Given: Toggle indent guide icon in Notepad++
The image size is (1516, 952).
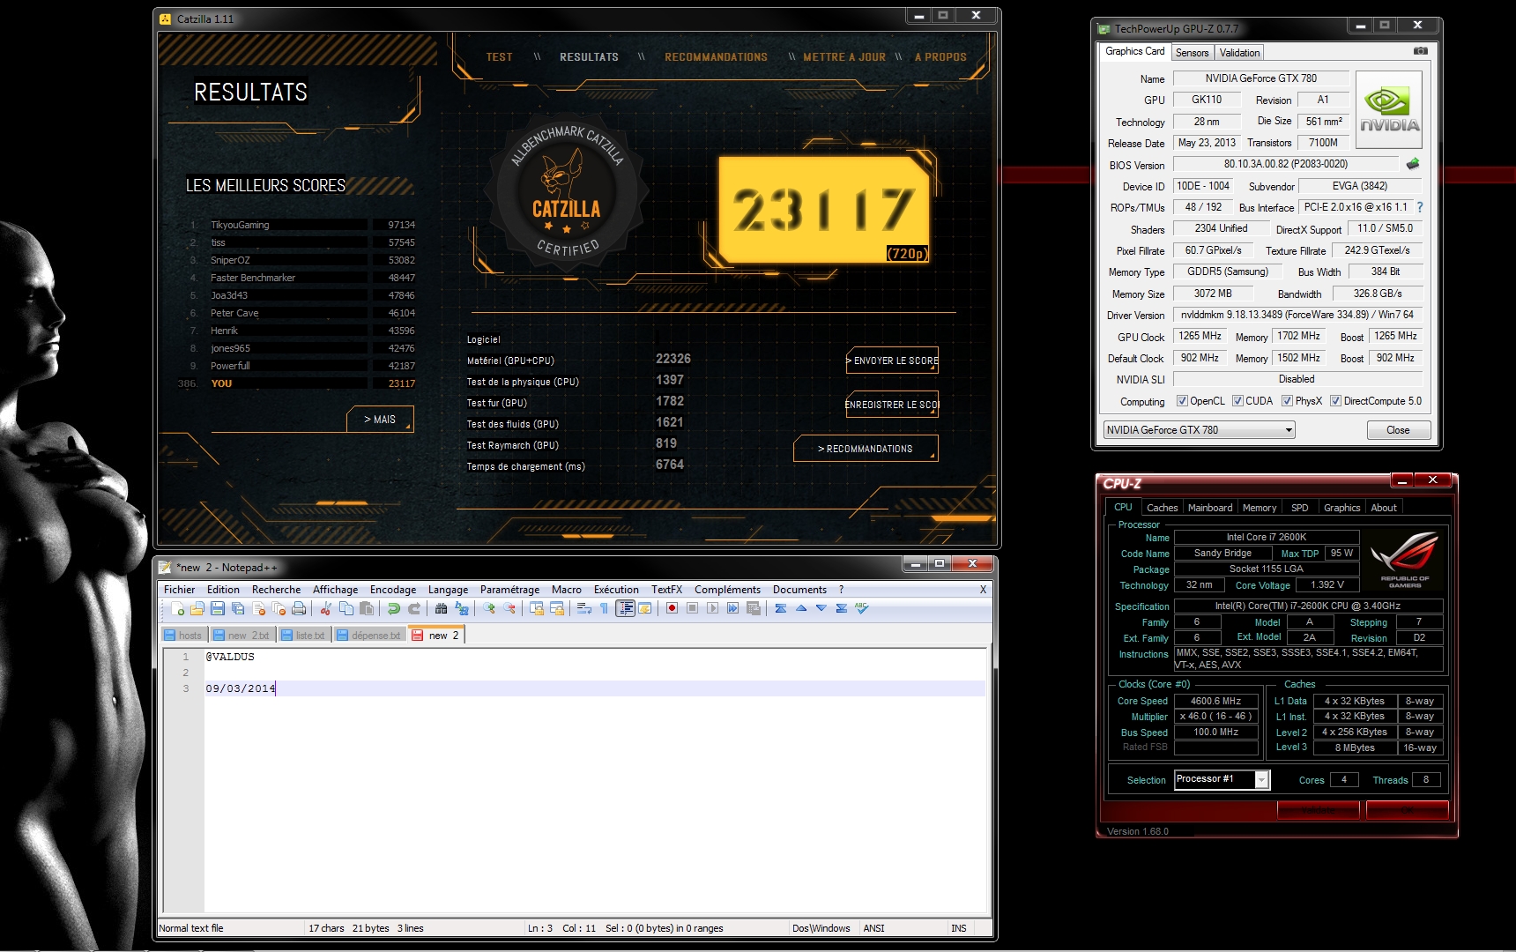Looking at the screenshot, I should pyautogui.click(x=625, y=608).
